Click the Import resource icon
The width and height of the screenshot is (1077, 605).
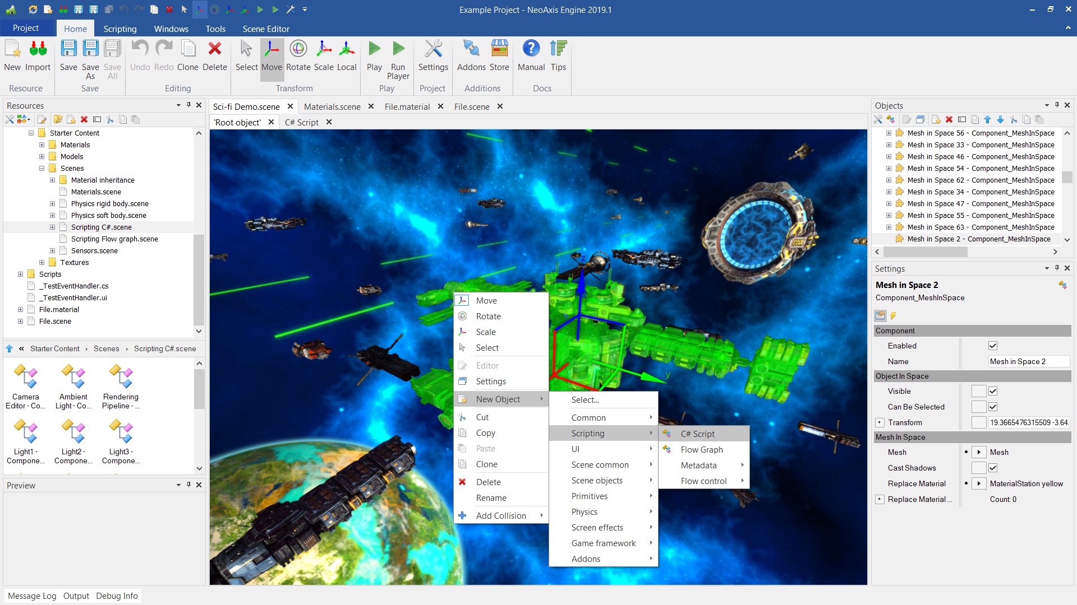pyautogui.click(x=38, y=49)
